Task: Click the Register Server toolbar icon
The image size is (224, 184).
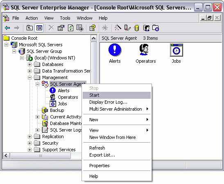Action: coord(127,28)
